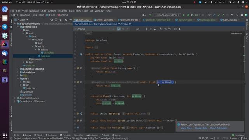Hide the Project panel with minus icon
The image size is (249, 140).
[70, 20]
